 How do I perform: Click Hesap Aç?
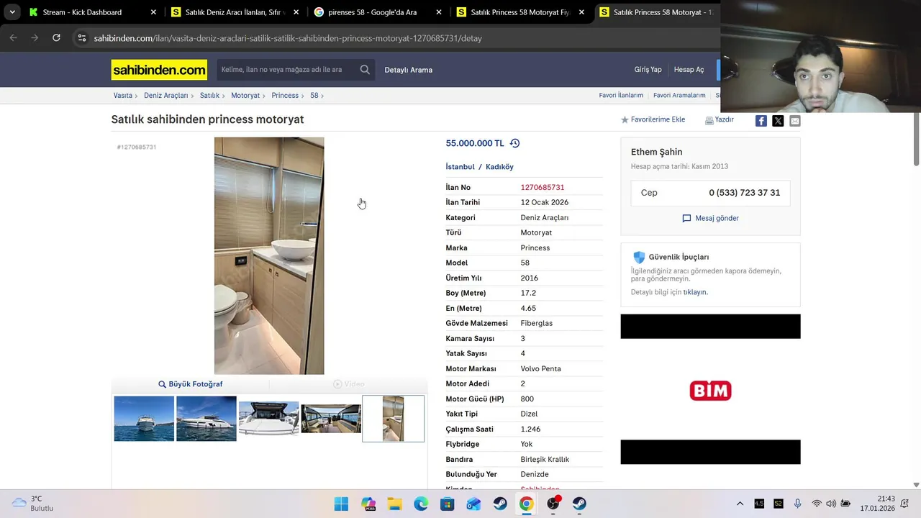tap(689, 70)
